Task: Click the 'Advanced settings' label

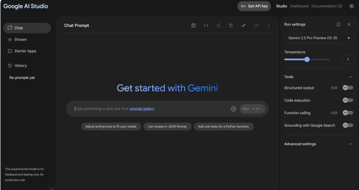Action: click(300, 144)
